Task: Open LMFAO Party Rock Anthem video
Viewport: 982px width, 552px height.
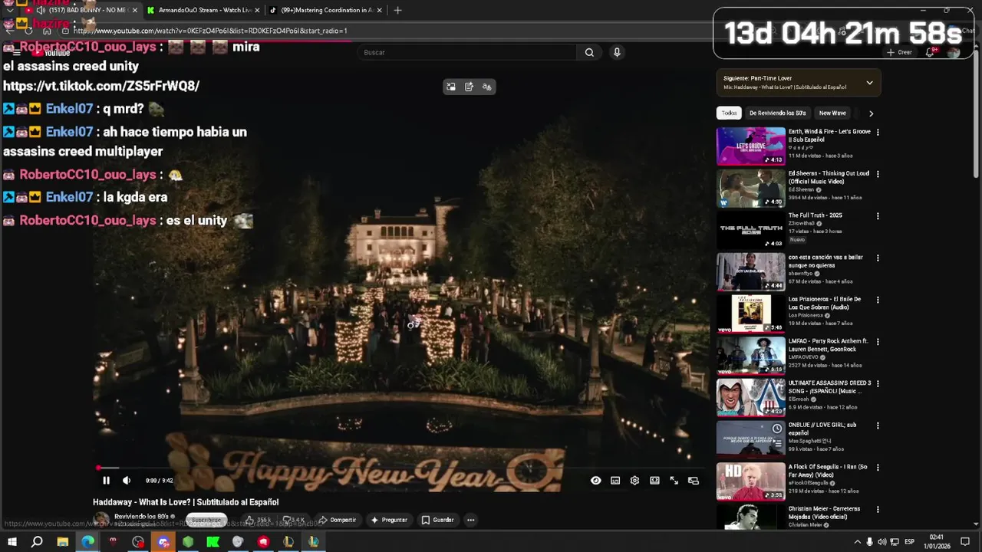Action: (751, 356)
